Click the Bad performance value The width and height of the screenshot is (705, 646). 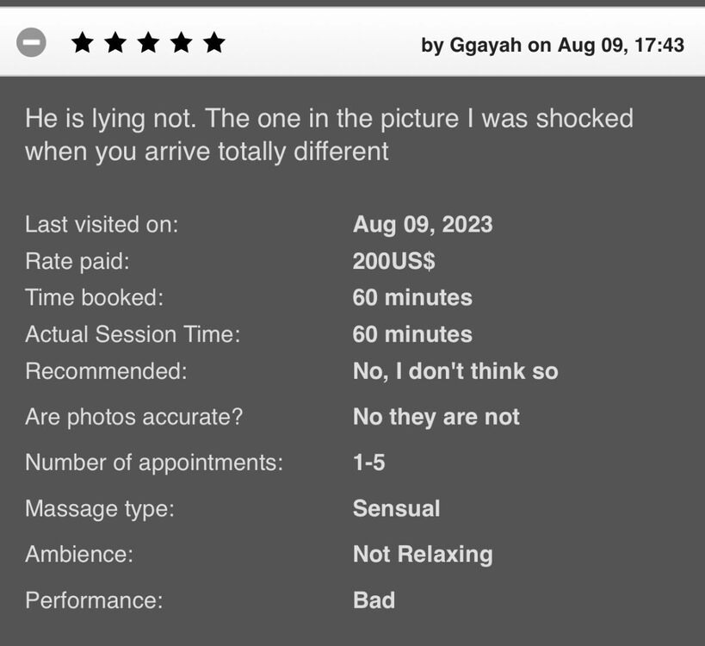(374, 599)
